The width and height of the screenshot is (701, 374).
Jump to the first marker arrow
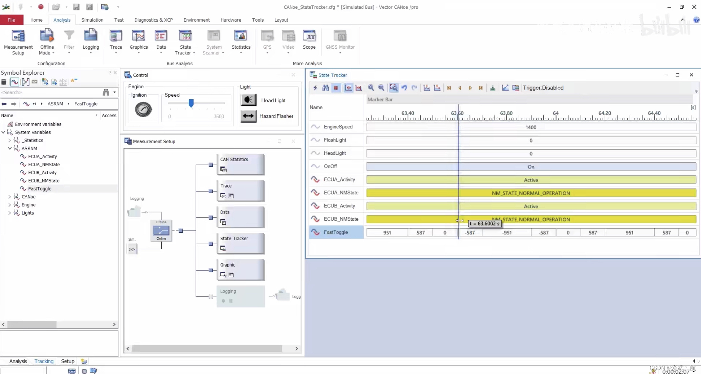coord(449,88)
